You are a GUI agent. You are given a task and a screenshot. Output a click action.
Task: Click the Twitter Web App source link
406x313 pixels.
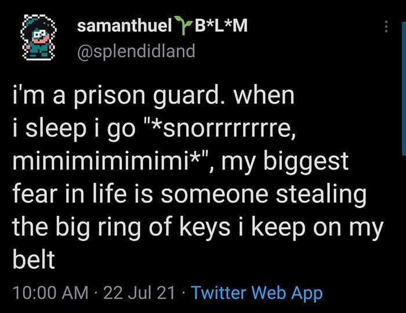tap(256, 292)
